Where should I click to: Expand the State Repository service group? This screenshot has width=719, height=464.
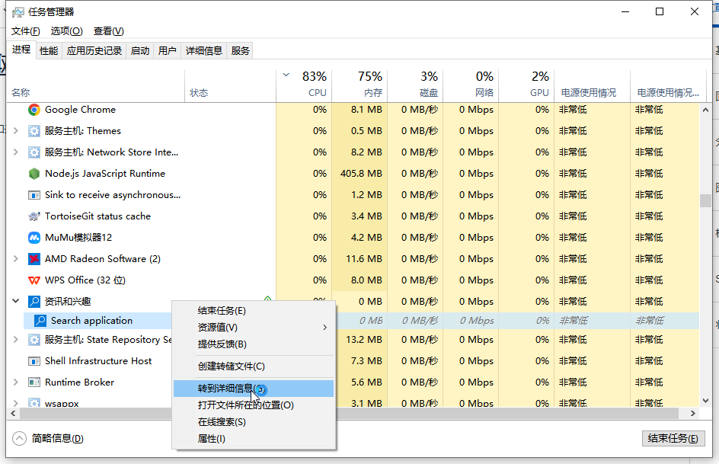[15, 340]
